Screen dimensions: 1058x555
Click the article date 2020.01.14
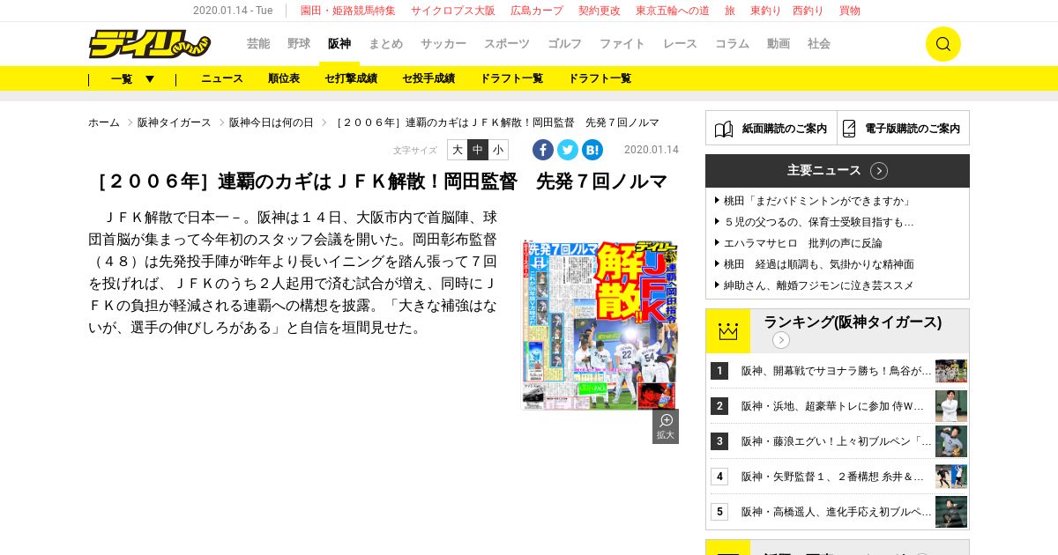click(652, 150)
